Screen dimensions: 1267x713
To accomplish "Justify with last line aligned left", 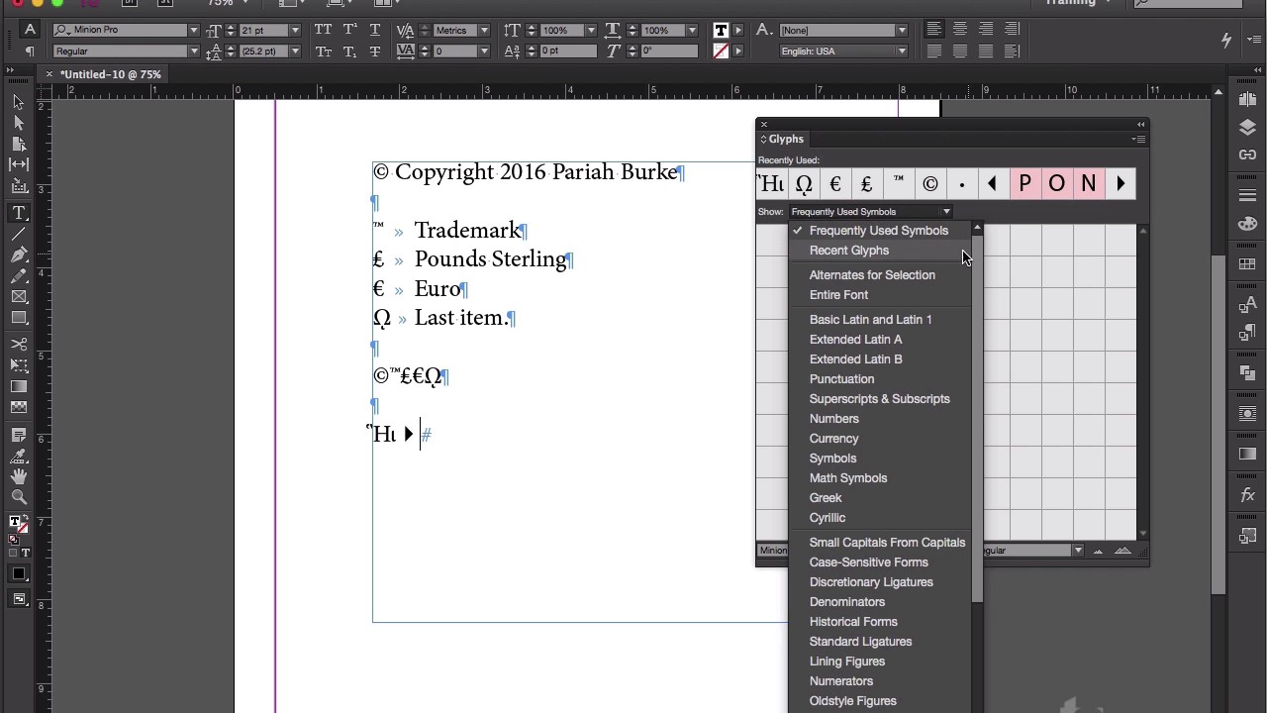I will tap(933, 51).
